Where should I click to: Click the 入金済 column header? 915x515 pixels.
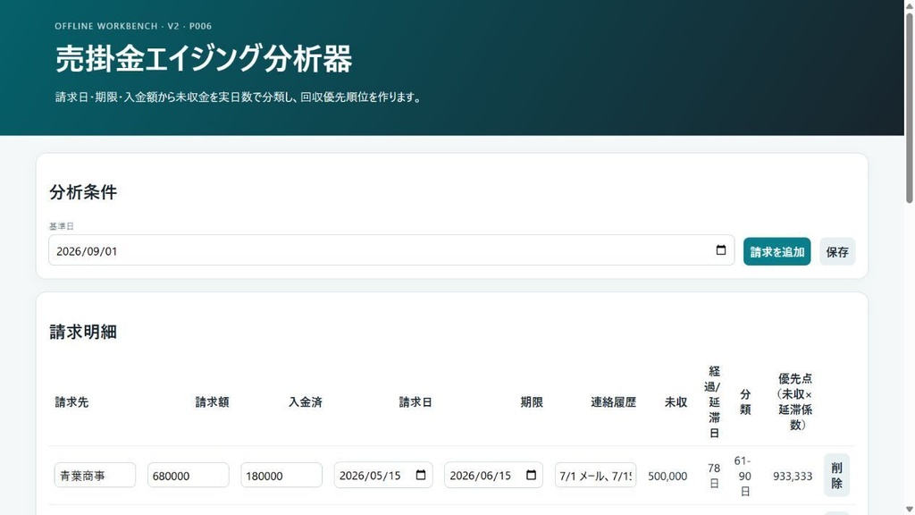(306, 402)
